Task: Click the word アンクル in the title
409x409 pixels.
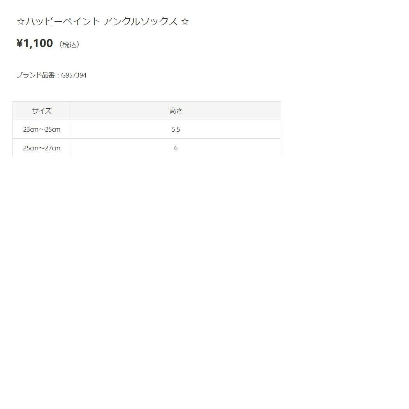Action: pyautogui.click(x=119, y=22)
